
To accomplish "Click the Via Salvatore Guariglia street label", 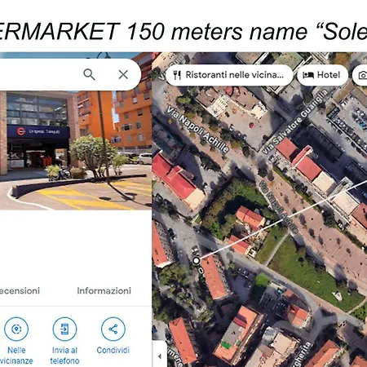I will (296, 121).
